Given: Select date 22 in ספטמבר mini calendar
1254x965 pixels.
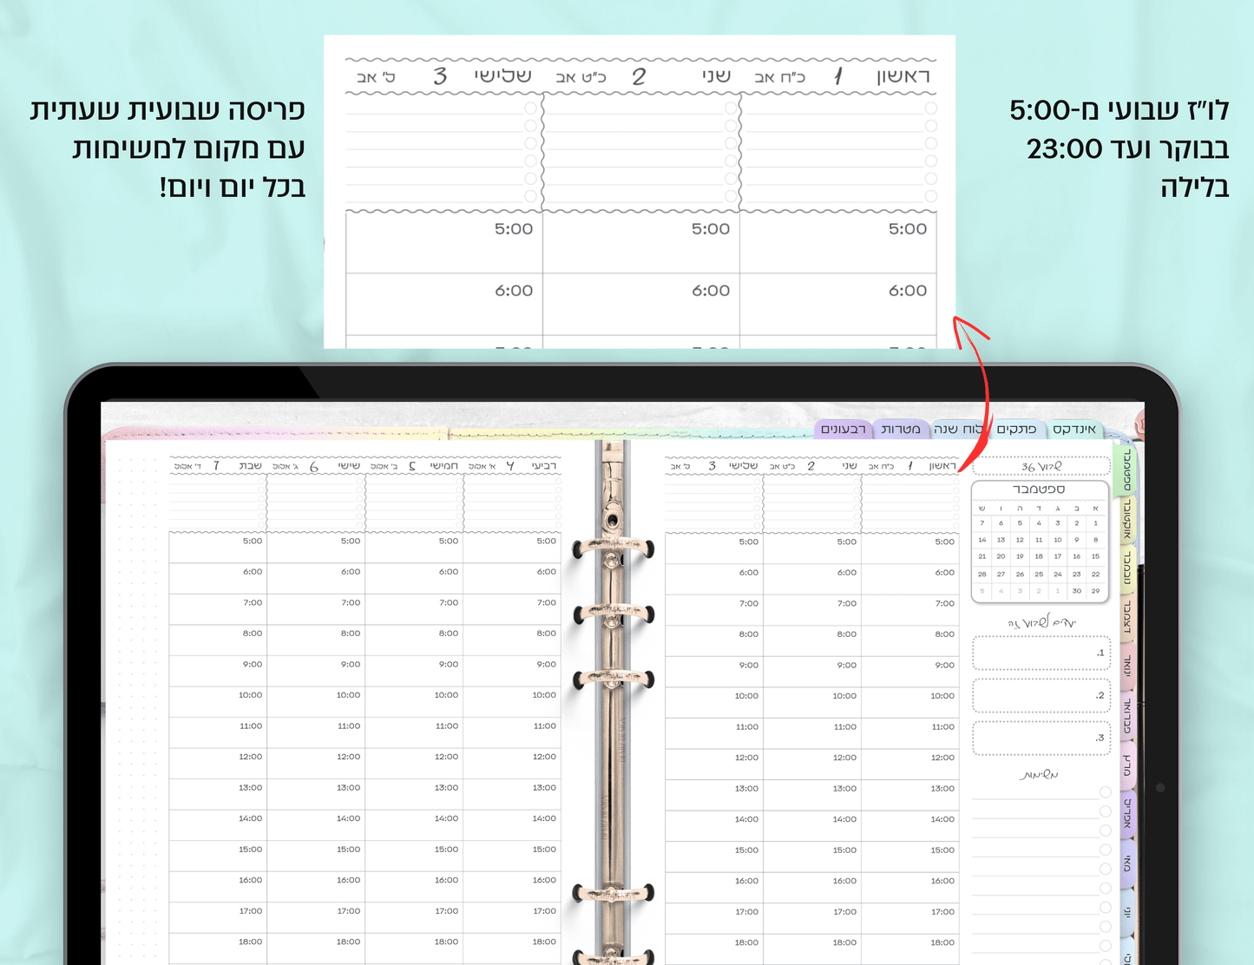Looking at the screenshot, I should [x=1095, y=574].
